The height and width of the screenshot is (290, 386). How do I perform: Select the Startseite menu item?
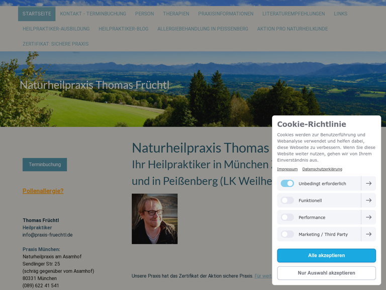pyautogui.click(x=37, y=14)
